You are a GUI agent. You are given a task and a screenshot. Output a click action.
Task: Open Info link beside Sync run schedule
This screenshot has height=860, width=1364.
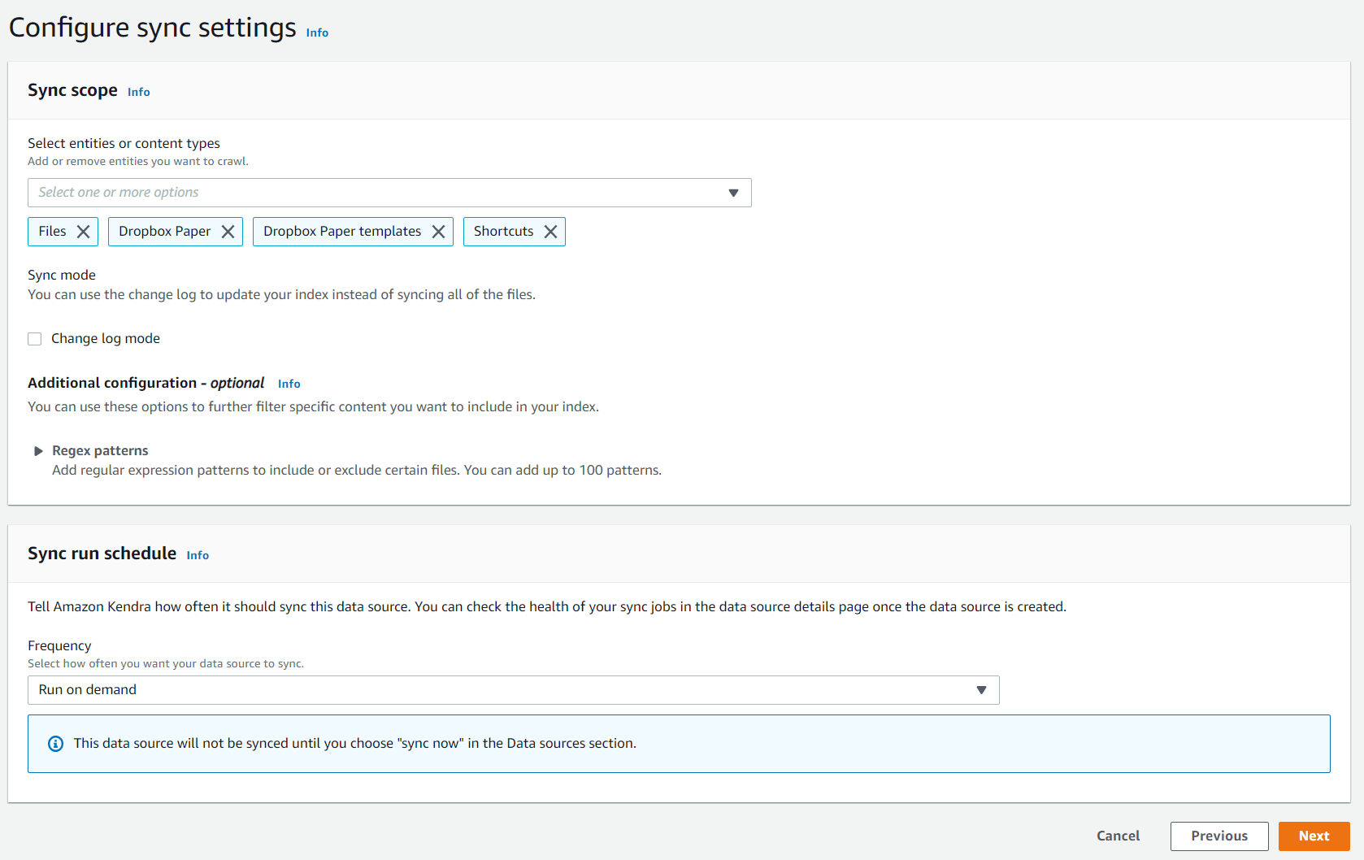198,555
